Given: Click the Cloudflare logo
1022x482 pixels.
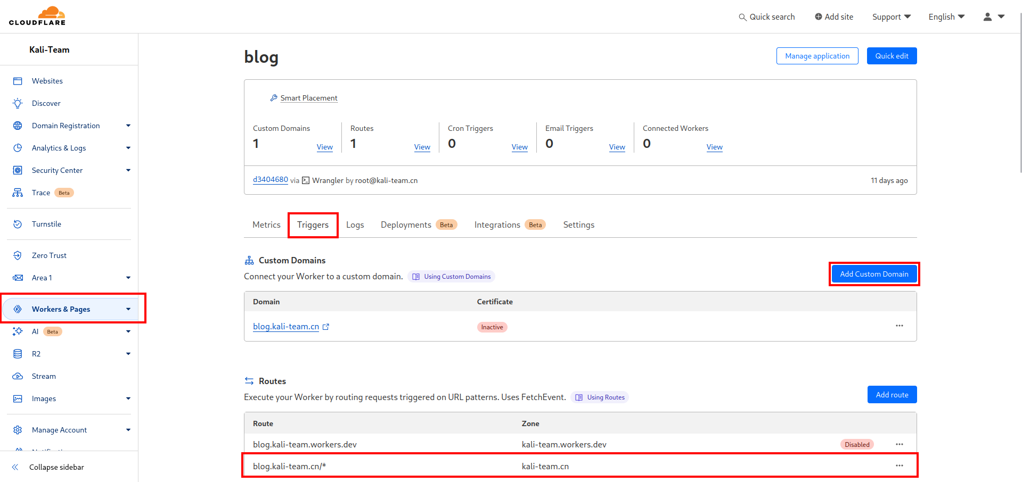Looking at the screenshot, I should pos(37,16).
